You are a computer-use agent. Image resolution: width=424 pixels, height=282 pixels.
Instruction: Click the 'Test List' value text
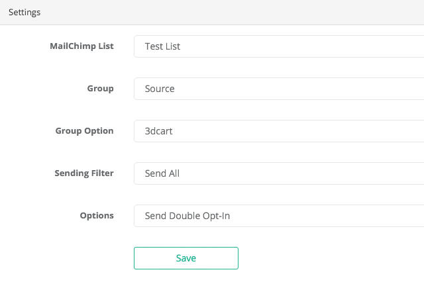pyautogui.click(x=162, y=46)
